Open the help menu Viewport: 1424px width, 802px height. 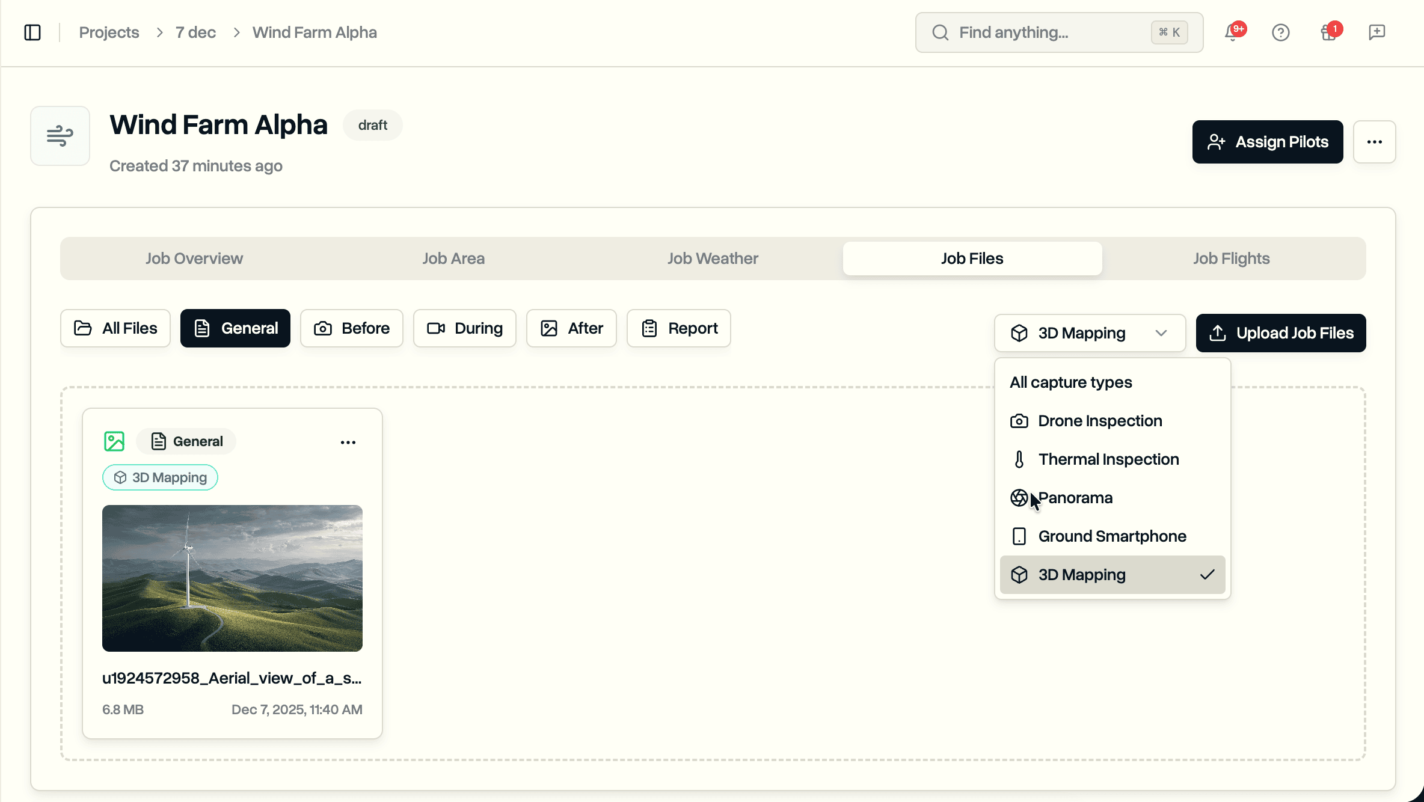[1281, 32]
